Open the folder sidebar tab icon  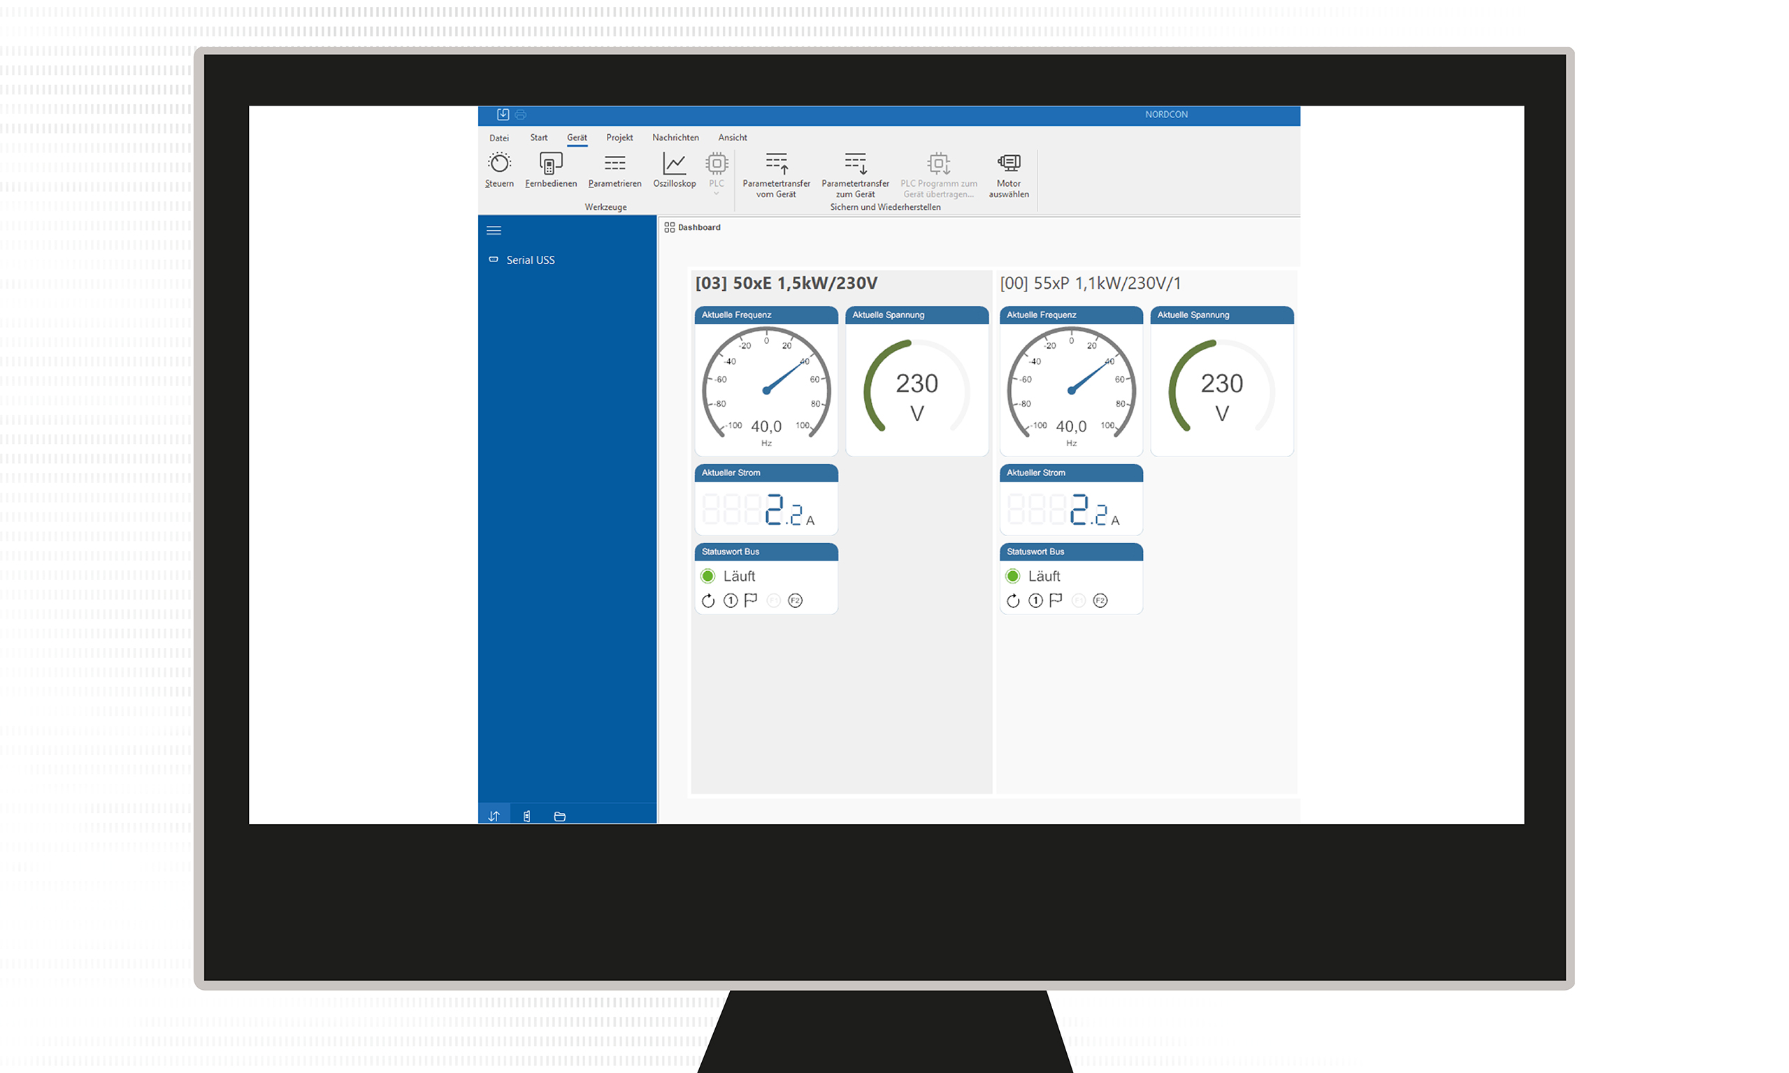coord(560,816)
